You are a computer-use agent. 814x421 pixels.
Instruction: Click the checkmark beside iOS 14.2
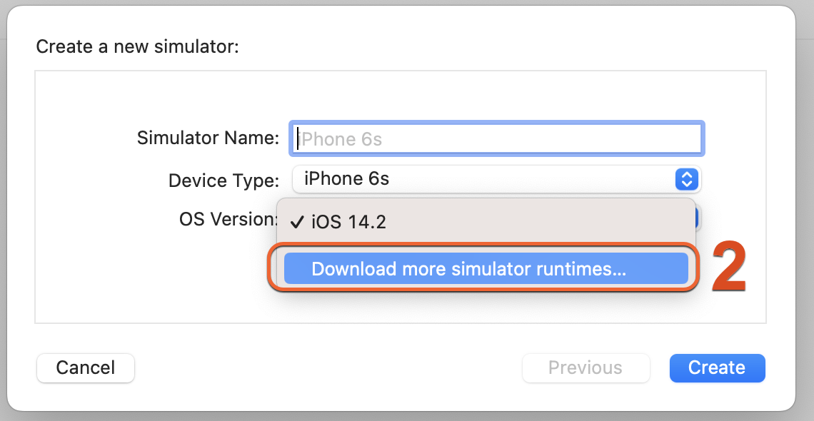(297, 223)
